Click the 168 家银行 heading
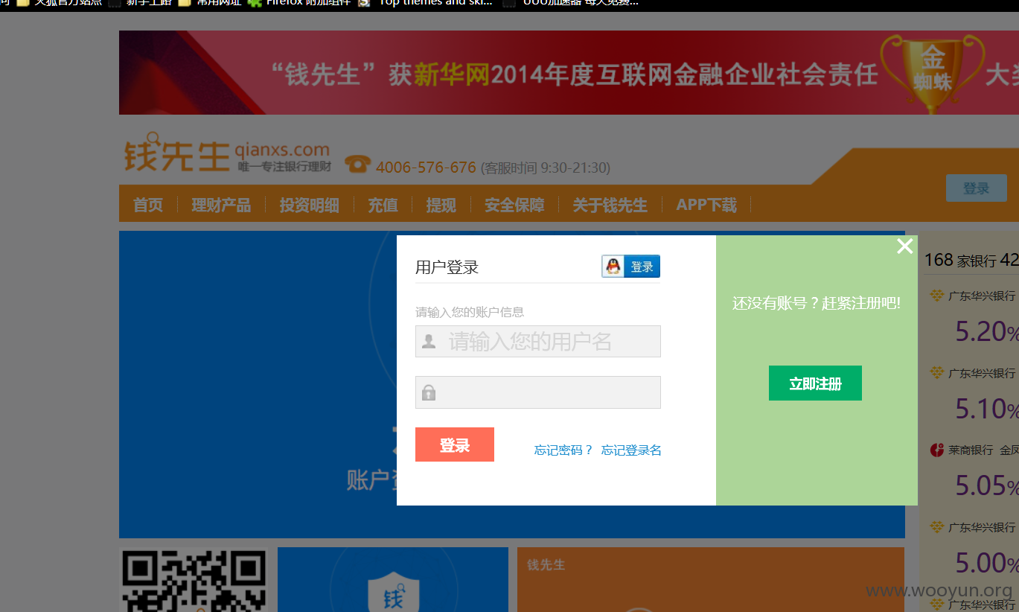 (x=960, y=260)
